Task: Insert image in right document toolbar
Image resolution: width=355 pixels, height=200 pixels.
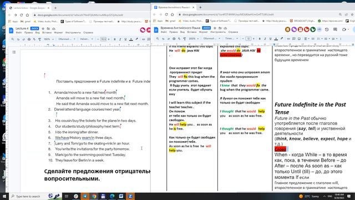Action: (299, 39)
